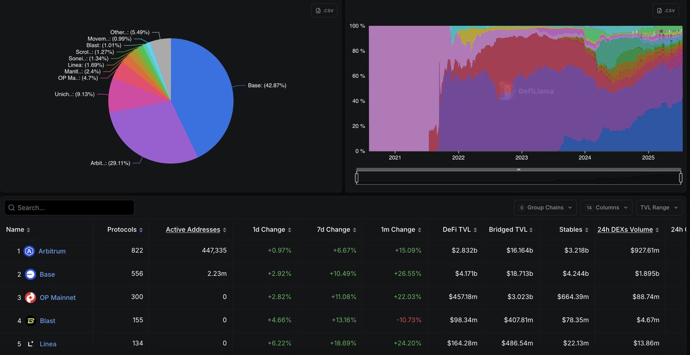This screenshot has height=355, width=690.
Task: Open the Columns dropdown
Action: click(x=606, y=207)
